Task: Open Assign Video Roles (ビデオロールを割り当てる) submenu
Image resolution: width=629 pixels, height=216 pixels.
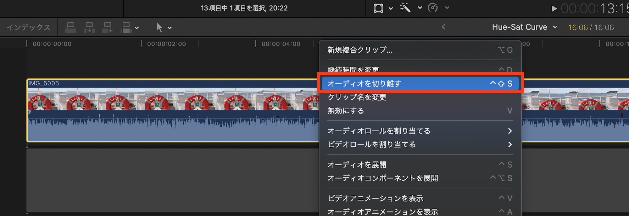Action: (420, 144)
